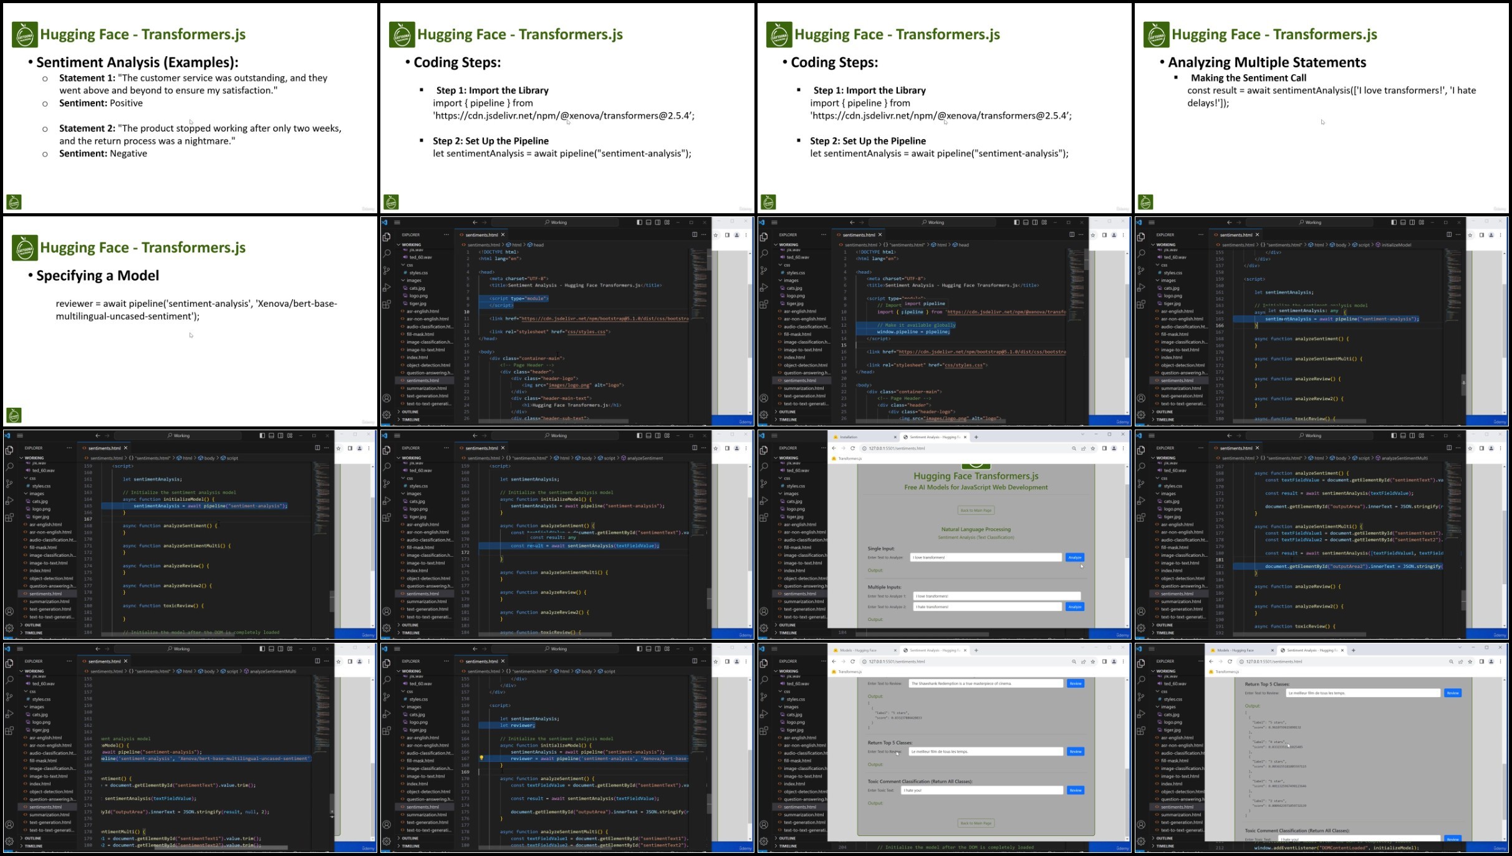The height and width of the screenshot is (856, 1512).
Task: Click title-bar Go Back arrow in initializeModel breadcrumb frame
Action: [x=1229, y=223]
